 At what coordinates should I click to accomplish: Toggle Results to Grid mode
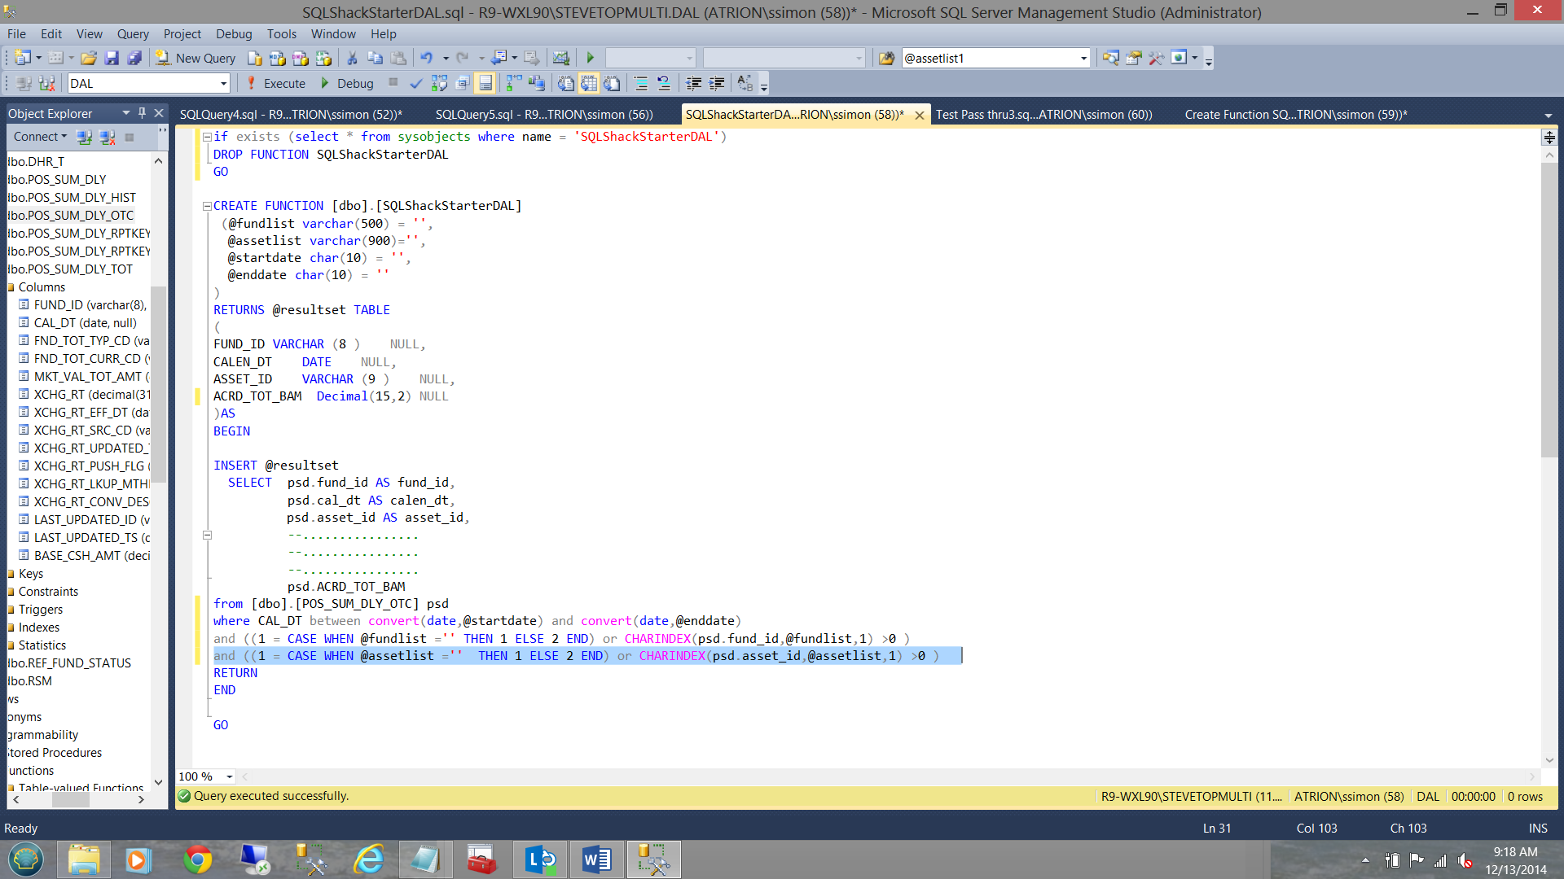(589, 83)
